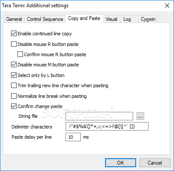The image size is (174, 171).
Task: Select the Copy and Paste tab
Action: [84, 18]
